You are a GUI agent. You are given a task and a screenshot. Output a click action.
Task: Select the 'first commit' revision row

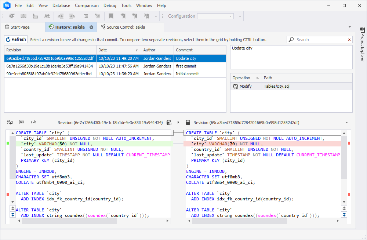(x=115, y=66)
